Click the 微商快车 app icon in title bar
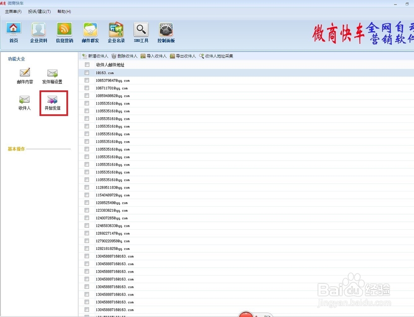 (3, 3)
